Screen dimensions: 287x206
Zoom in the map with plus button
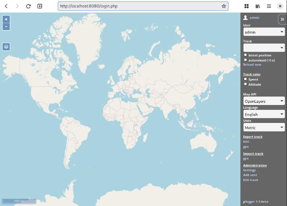[x=6, y=19]
